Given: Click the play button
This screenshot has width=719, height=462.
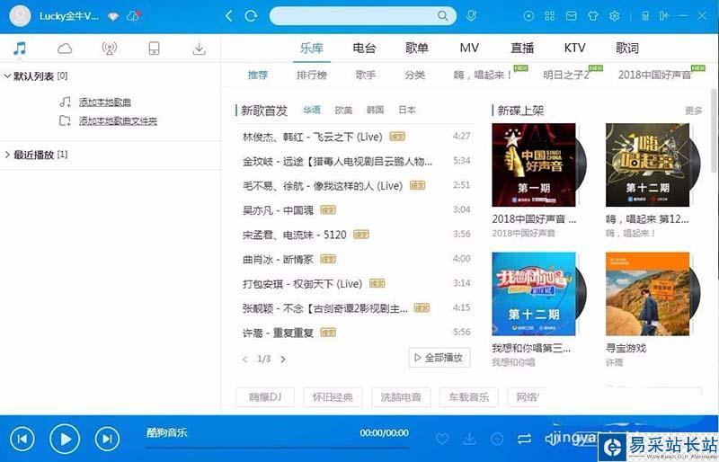Looking at the screenshot, I should click(x=65, y=439).
